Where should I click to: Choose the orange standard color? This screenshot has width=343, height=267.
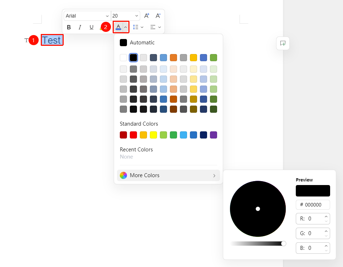point(143,135)
